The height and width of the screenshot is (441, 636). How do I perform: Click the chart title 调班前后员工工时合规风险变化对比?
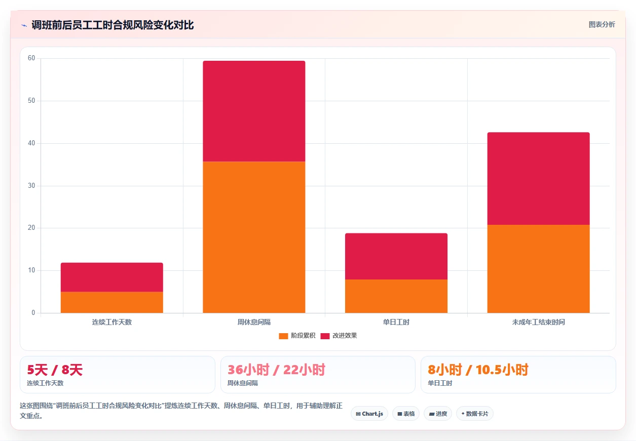(113, 25)
